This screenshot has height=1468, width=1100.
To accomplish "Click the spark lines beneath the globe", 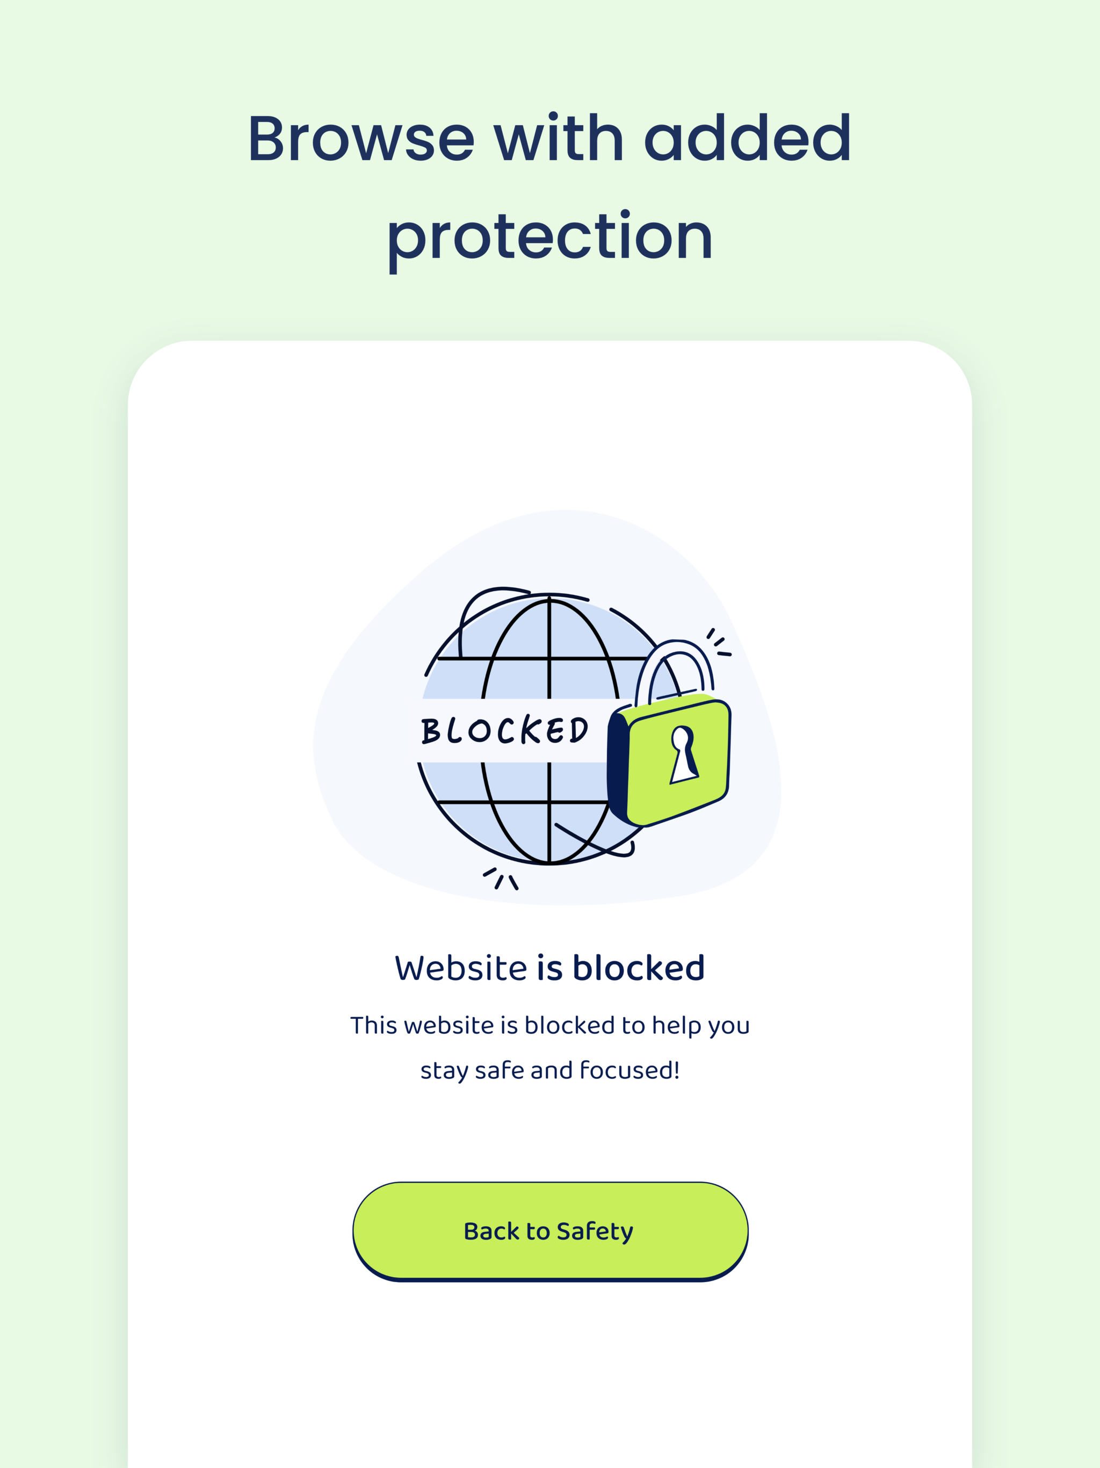I will click(501, 878).
